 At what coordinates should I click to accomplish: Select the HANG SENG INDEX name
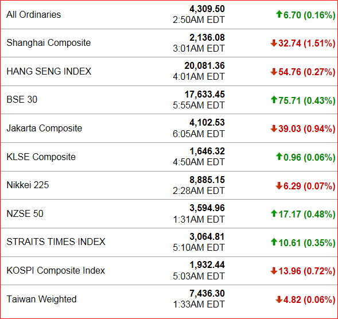(49, 71)
